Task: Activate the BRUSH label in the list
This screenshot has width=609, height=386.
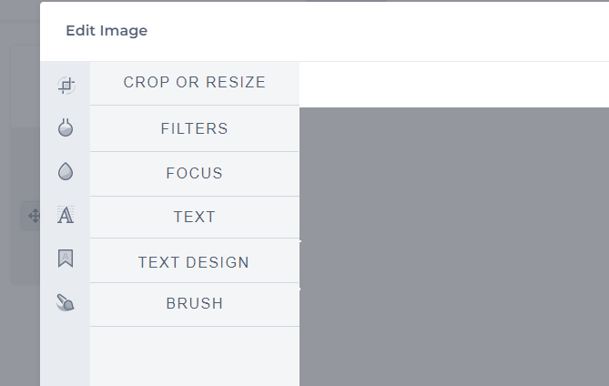Action: (195, 304)
